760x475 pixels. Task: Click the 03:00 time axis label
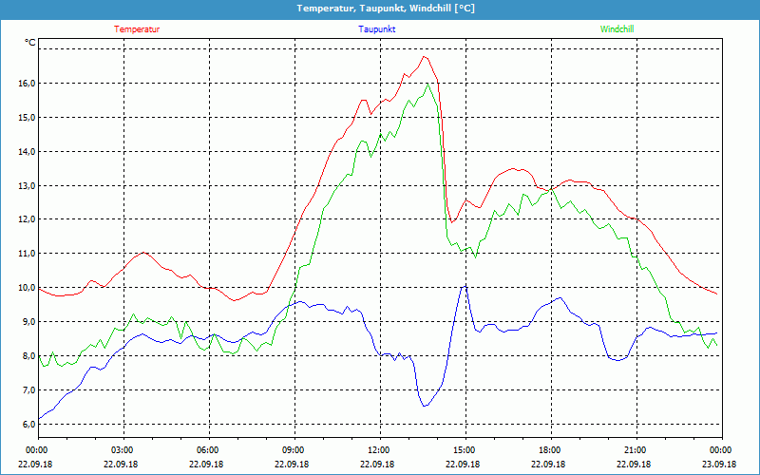click(124, 450)
